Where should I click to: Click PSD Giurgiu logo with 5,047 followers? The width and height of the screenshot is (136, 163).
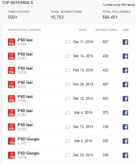(11, 141)
